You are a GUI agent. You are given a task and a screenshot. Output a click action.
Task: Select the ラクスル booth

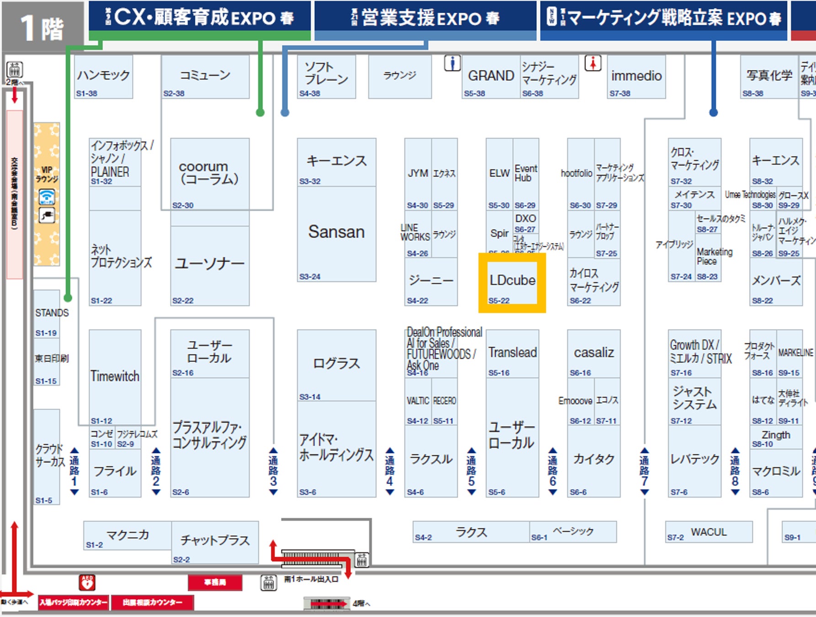(431, 461)
